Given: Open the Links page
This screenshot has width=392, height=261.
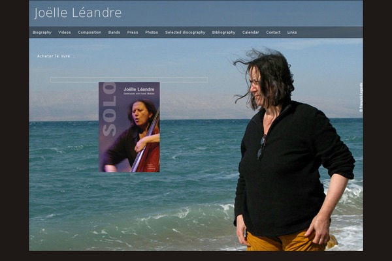Looking at the screenshot, I should [292, 32].
